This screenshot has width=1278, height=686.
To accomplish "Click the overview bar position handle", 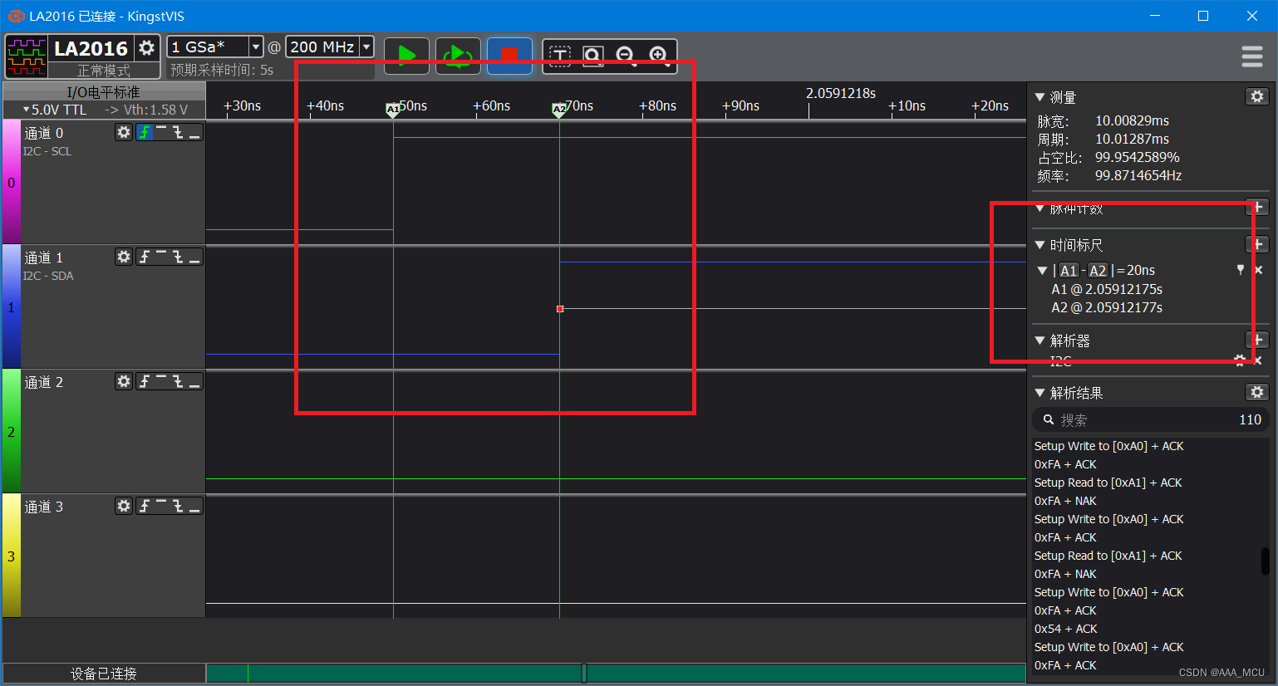I will tap(584, 673).
